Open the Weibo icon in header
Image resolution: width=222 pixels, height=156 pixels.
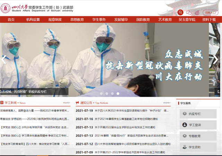pyautogui.click(x=197, y=13)
